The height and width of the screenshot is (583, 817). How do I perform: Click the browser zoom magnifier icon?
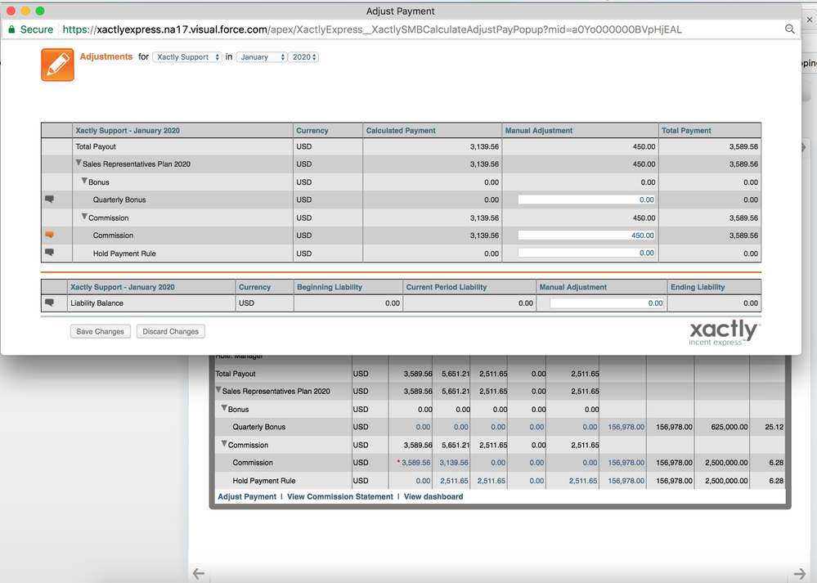(790, 29)
